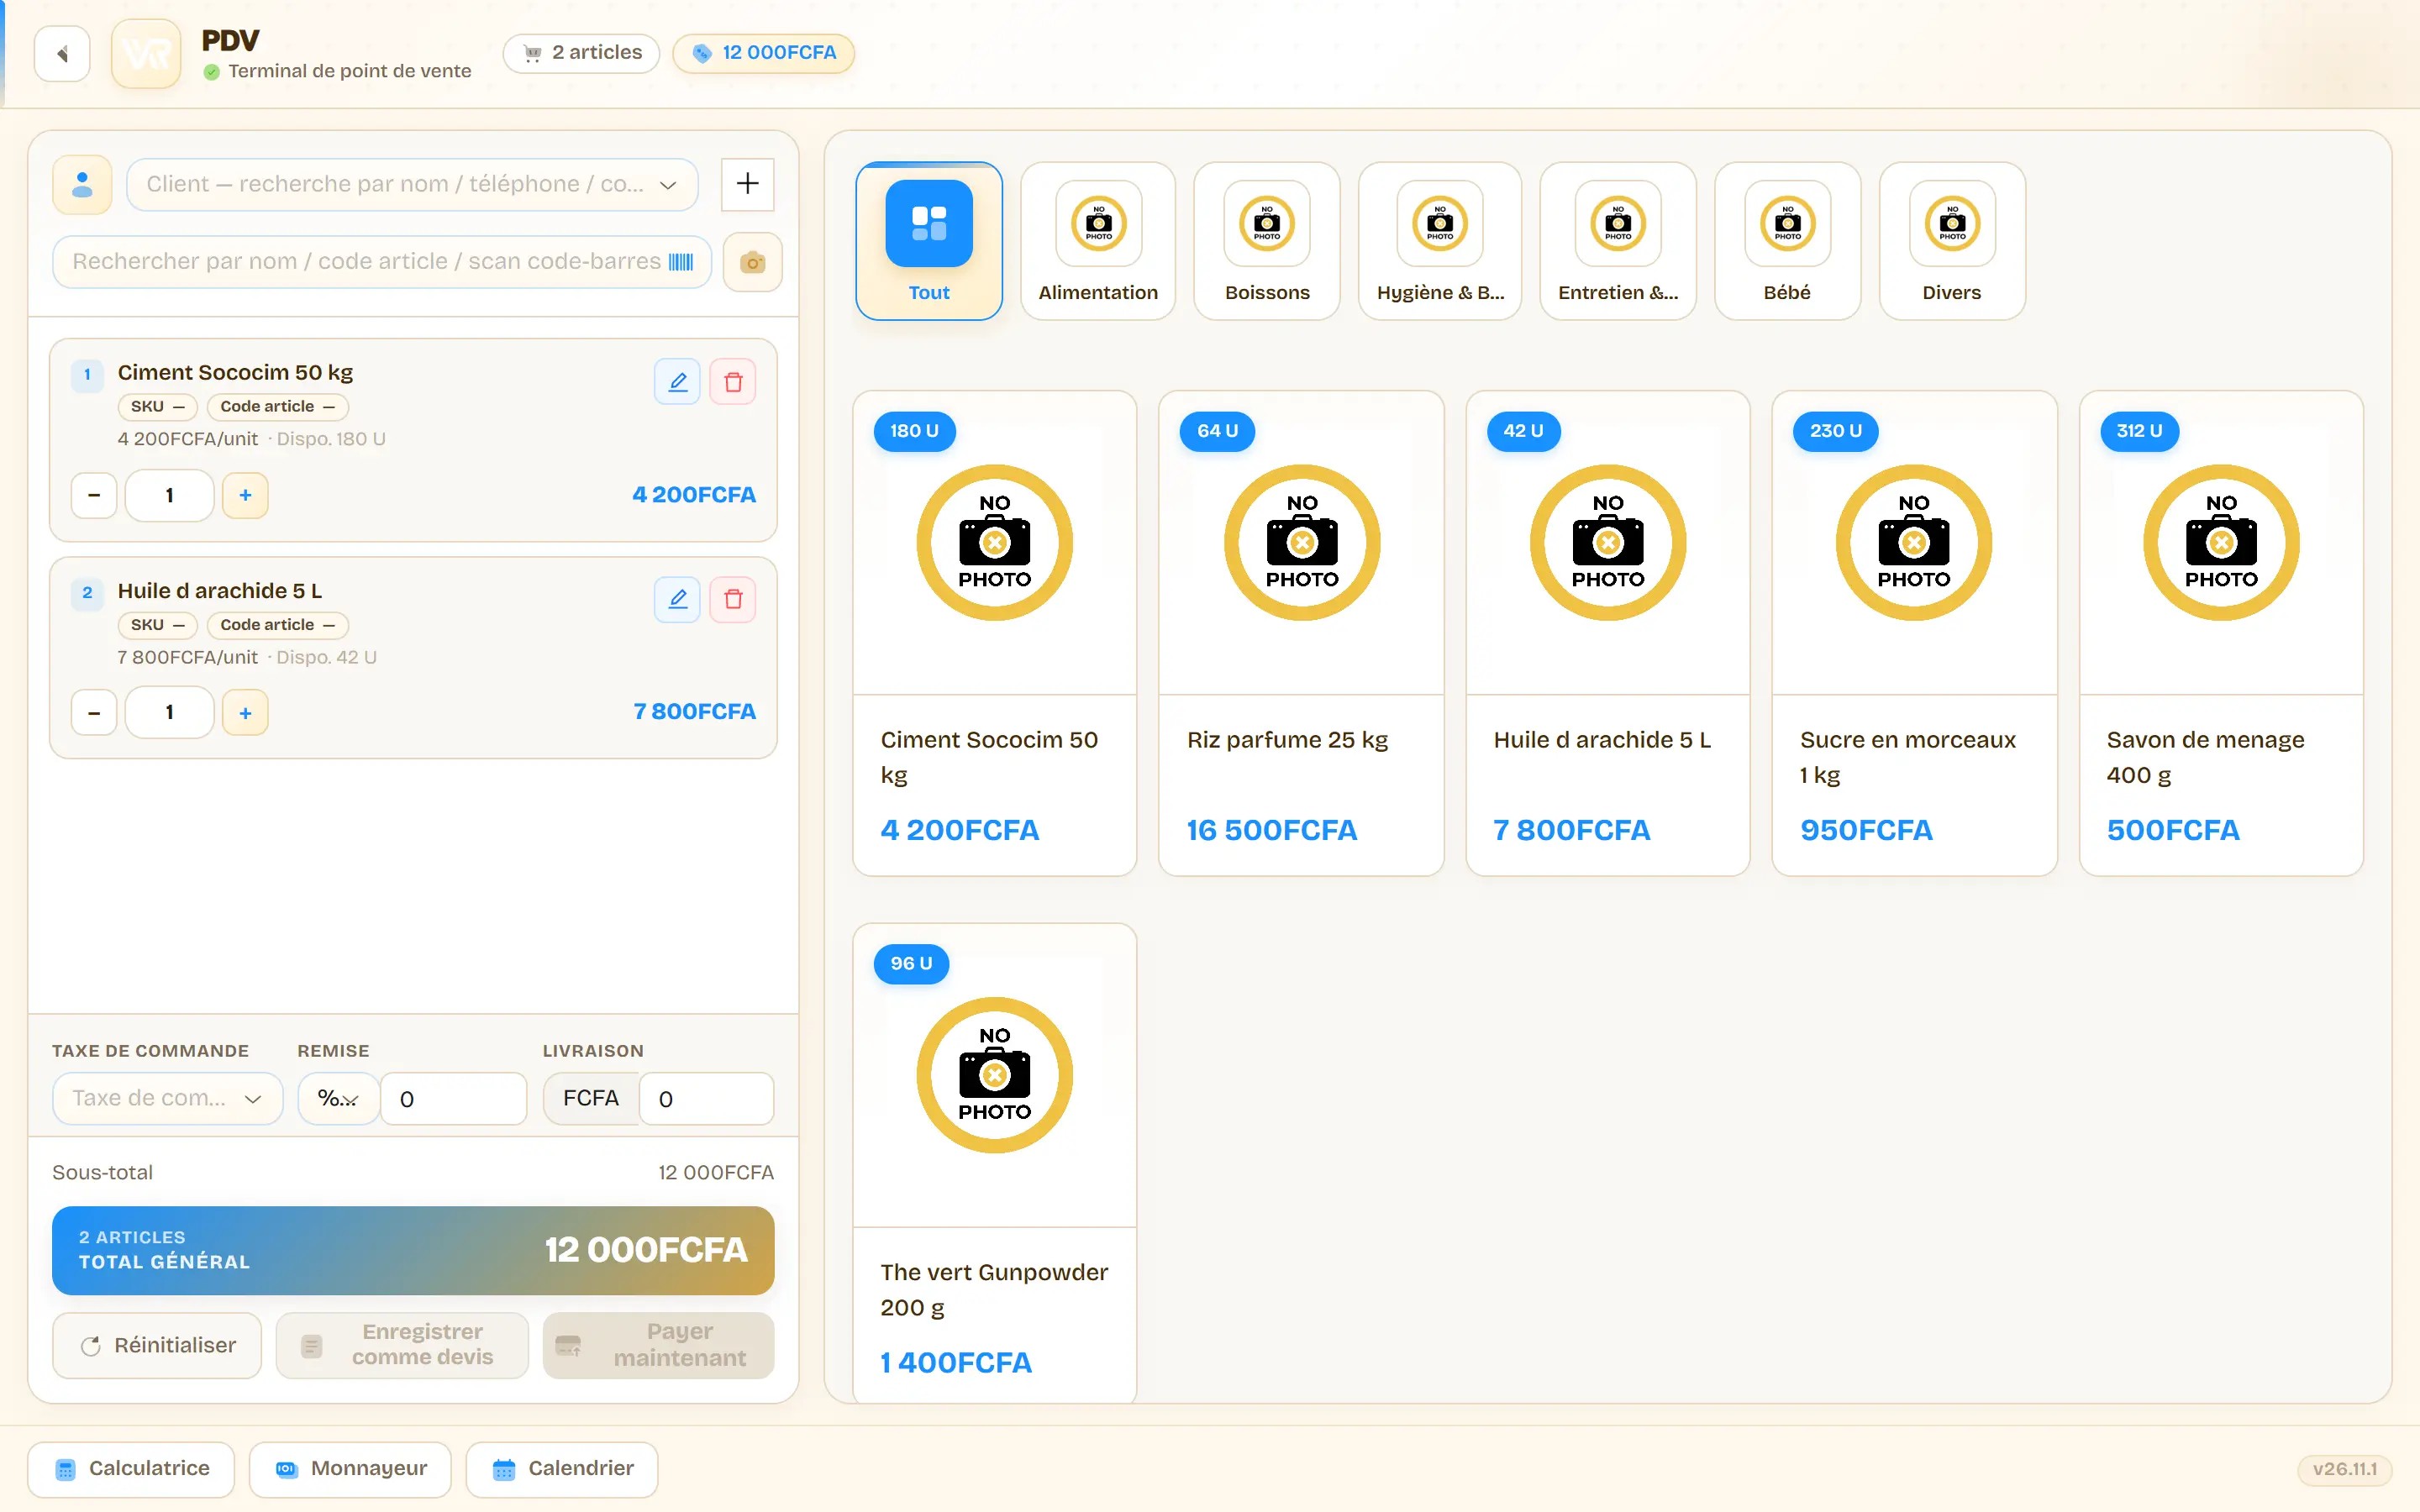Add Ciment Sococim 50 kg product card
This screenshot has width=2420, height=1512.
pyautogui.click(x=994, y=633)
